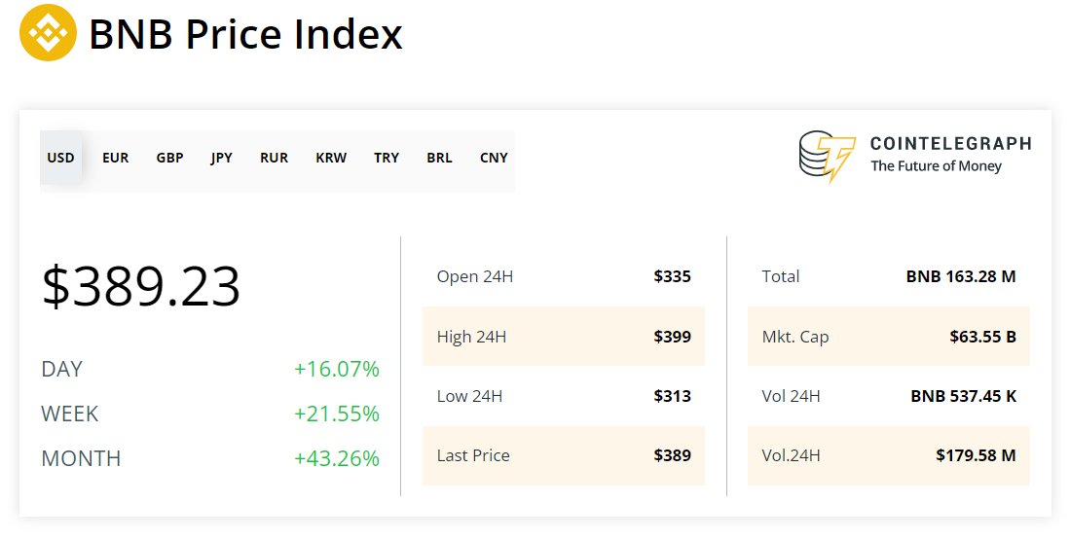Viewport: 1070px width, 540px height.
Task: Select the BRL currency tab
Action: click(439, 158)
